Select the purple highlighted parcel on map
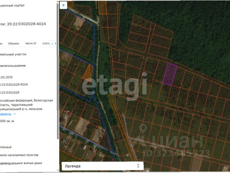This screenshot has width=230, height=173. pyautogui.click(x=169, y=74)
